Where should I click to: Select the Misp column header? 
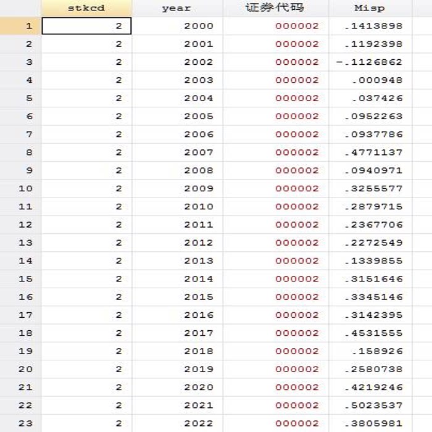coord(370,8)
